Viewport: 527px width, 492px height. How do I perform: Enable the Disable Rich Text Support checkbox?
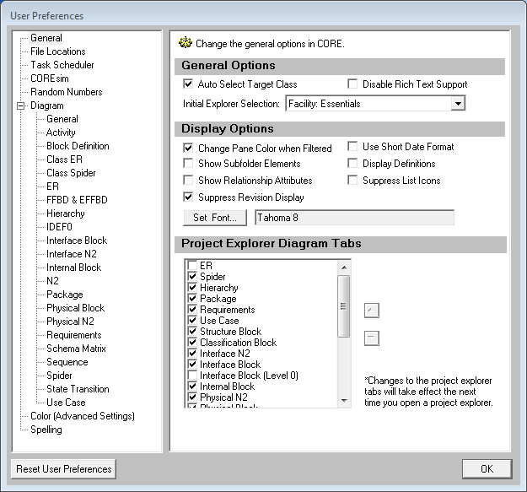(x=354, y=84)
